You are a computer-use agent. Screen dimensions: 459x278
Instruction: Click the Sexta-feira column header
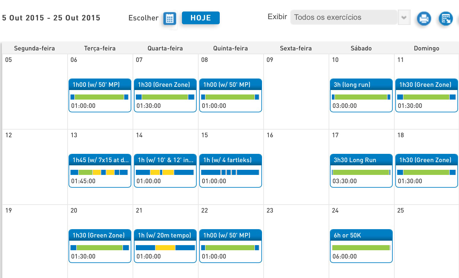(x=296, y=48)
